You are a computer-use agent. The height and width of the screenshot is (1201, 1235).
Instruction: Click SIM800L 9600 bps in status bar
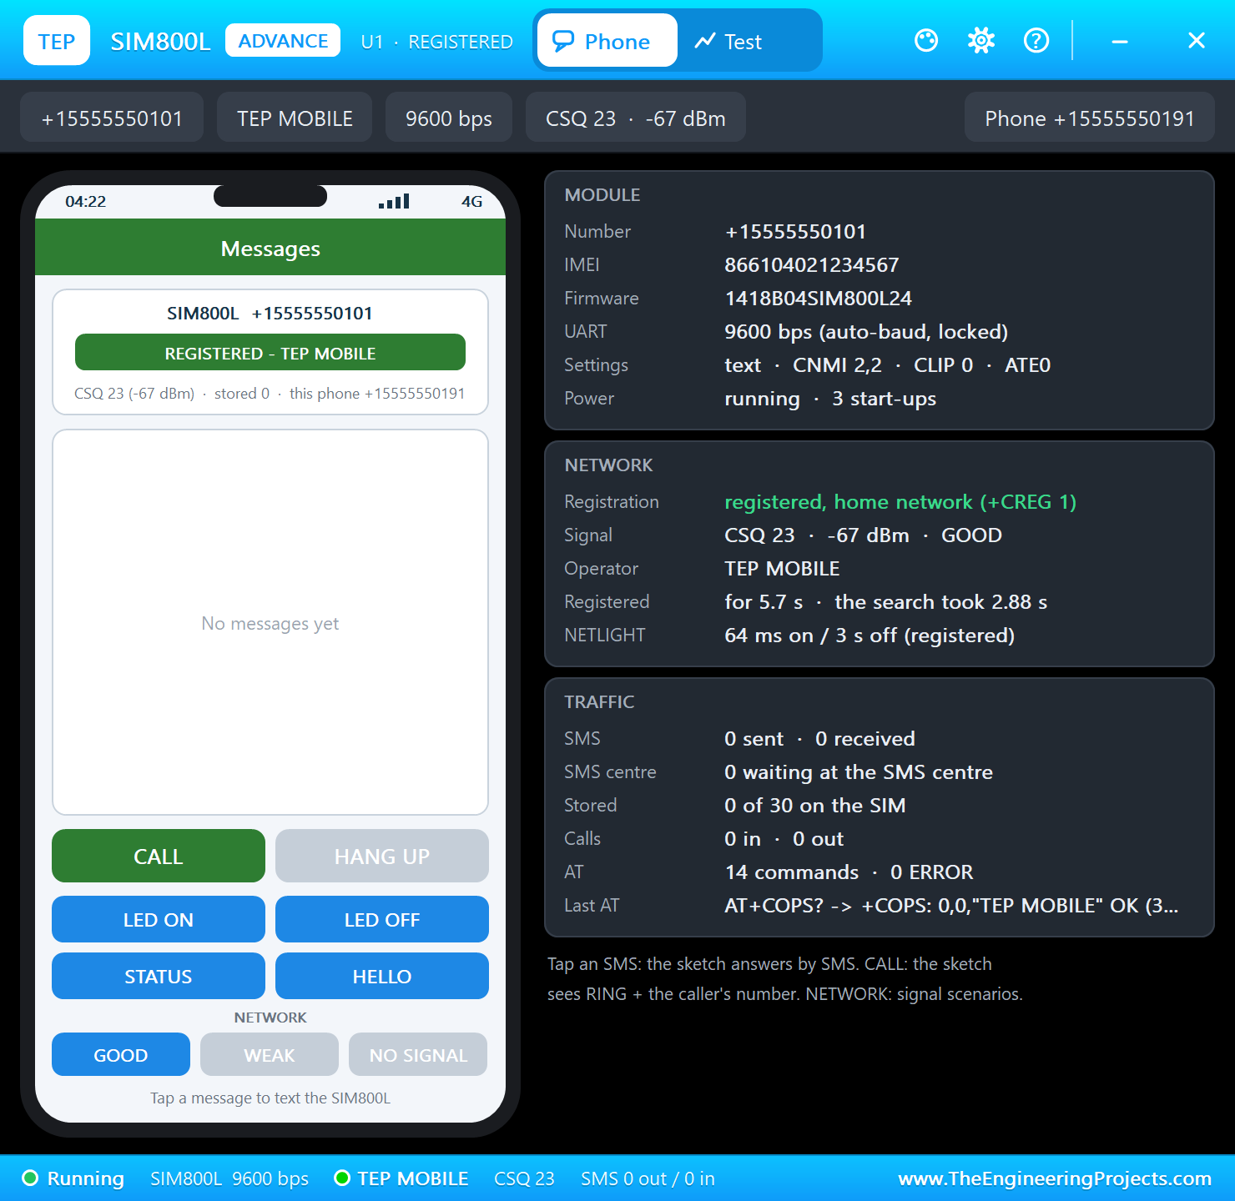click(x=229, y=1178)
